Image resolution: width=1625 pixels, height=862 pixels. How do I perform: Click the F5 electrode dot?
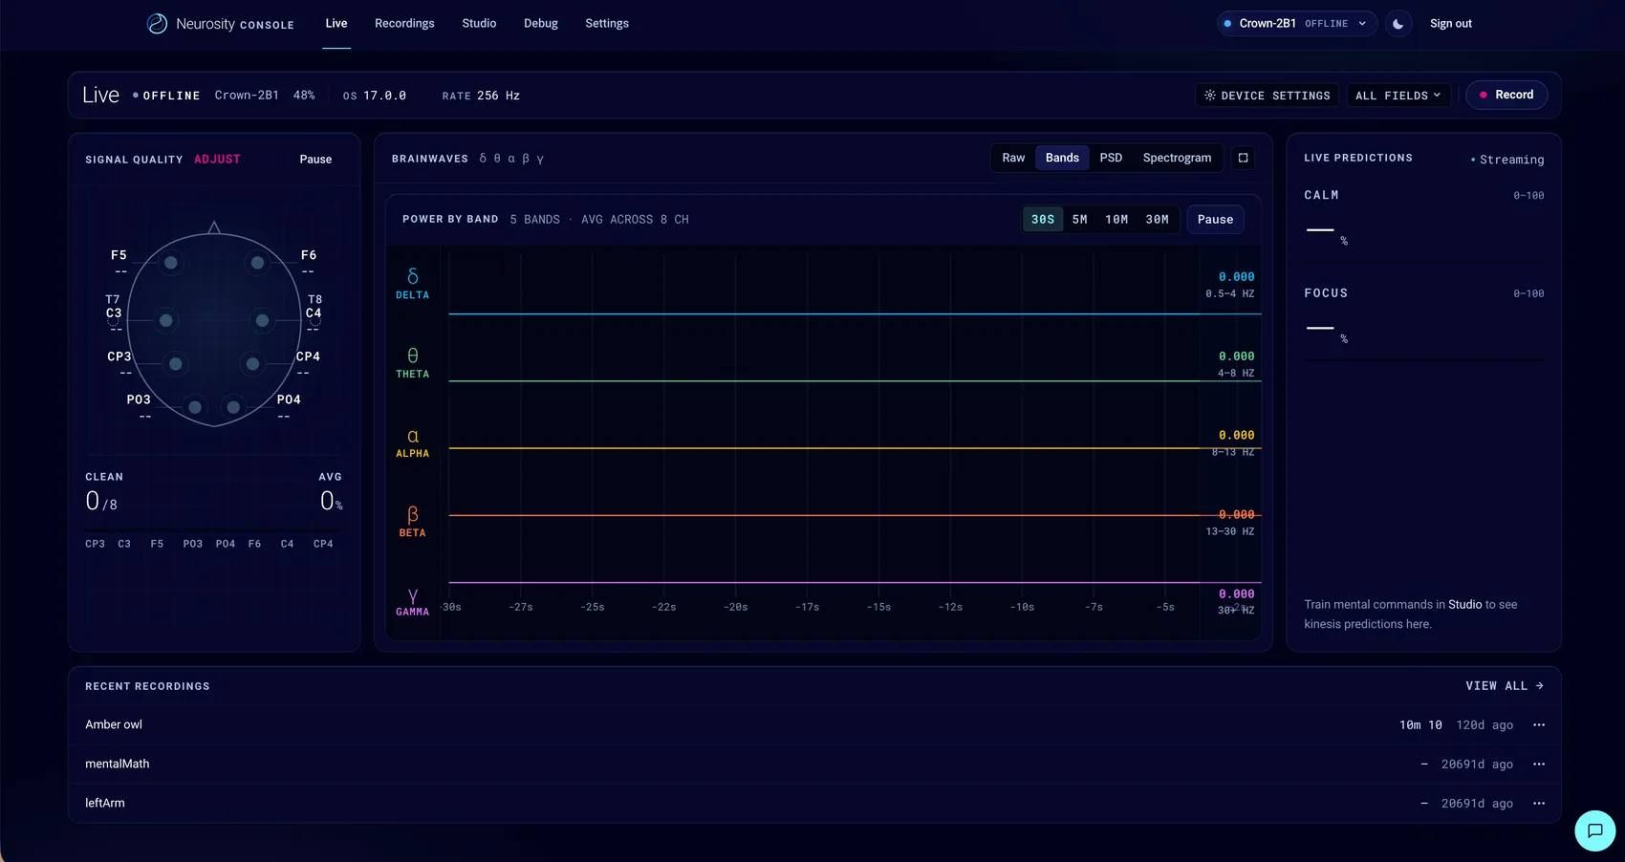pos(170,263)
